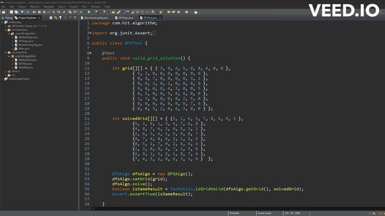Viewport: 385px width, 216px height.
Task: Click the New file toolbar icon
Action: [4, 12]
